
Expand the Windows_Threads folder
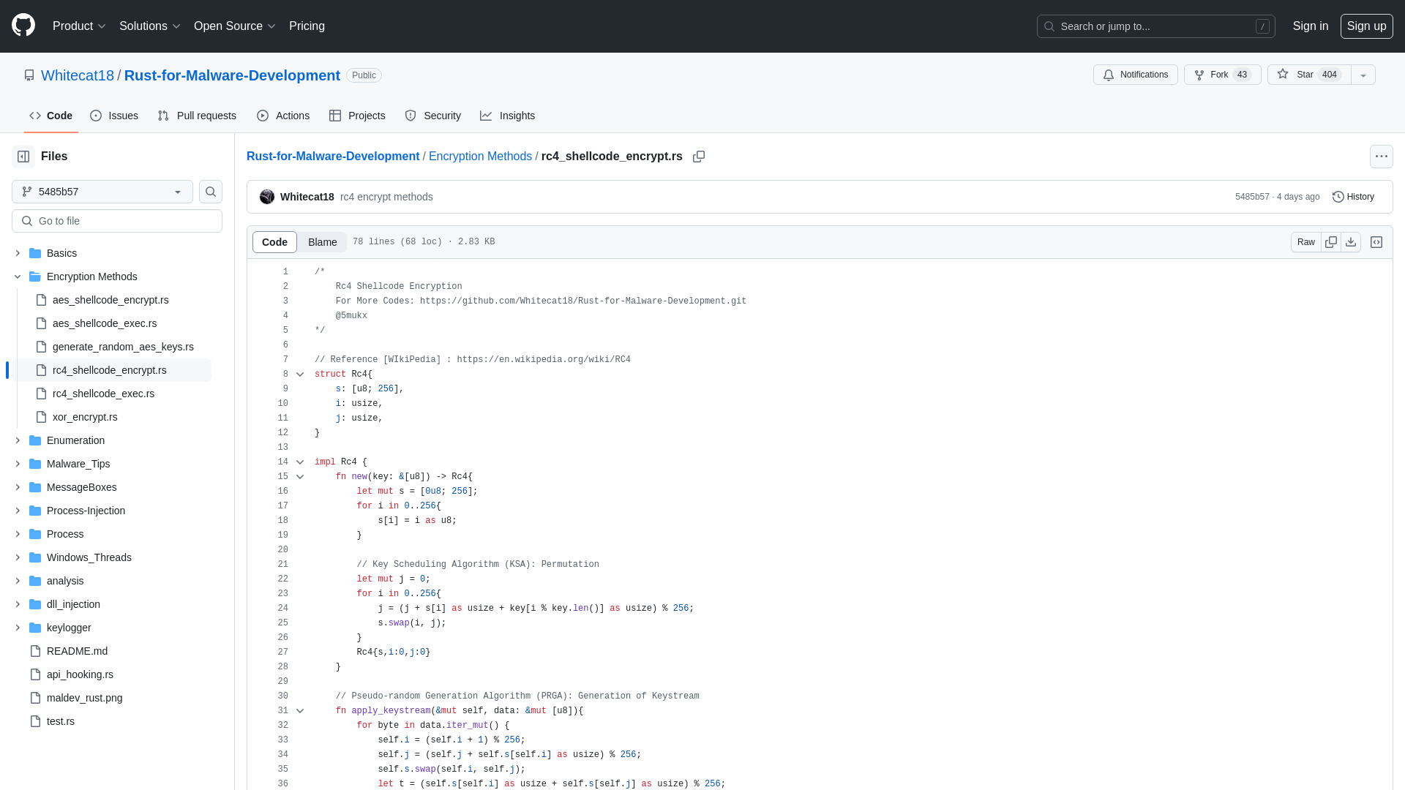click(x=18, y=557)
